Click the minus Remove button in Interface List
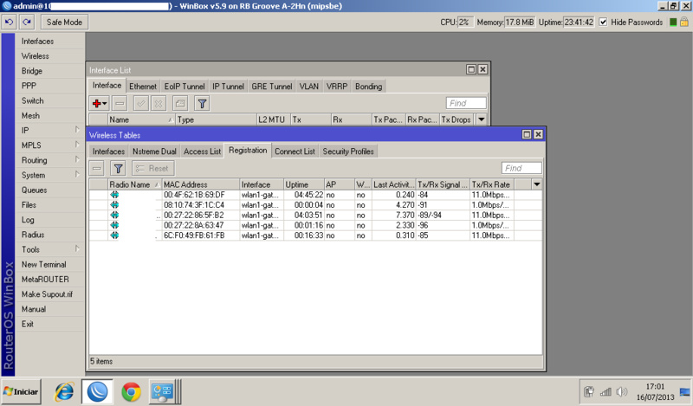 (x=120, y=103)
